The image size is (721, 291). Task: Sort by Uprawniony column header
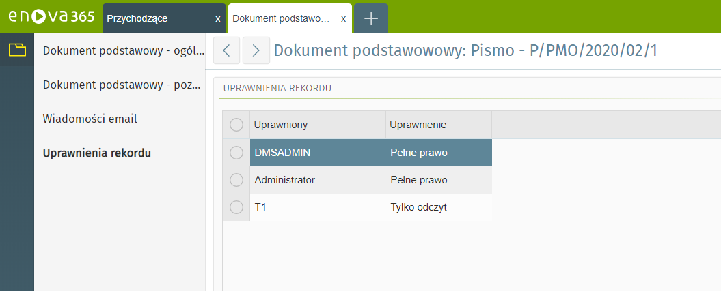point(317,125)
